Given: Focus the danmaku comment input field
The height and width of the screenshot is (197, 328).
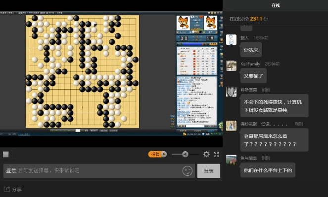Looking at the screenshot, I should [x=99, y=171].
